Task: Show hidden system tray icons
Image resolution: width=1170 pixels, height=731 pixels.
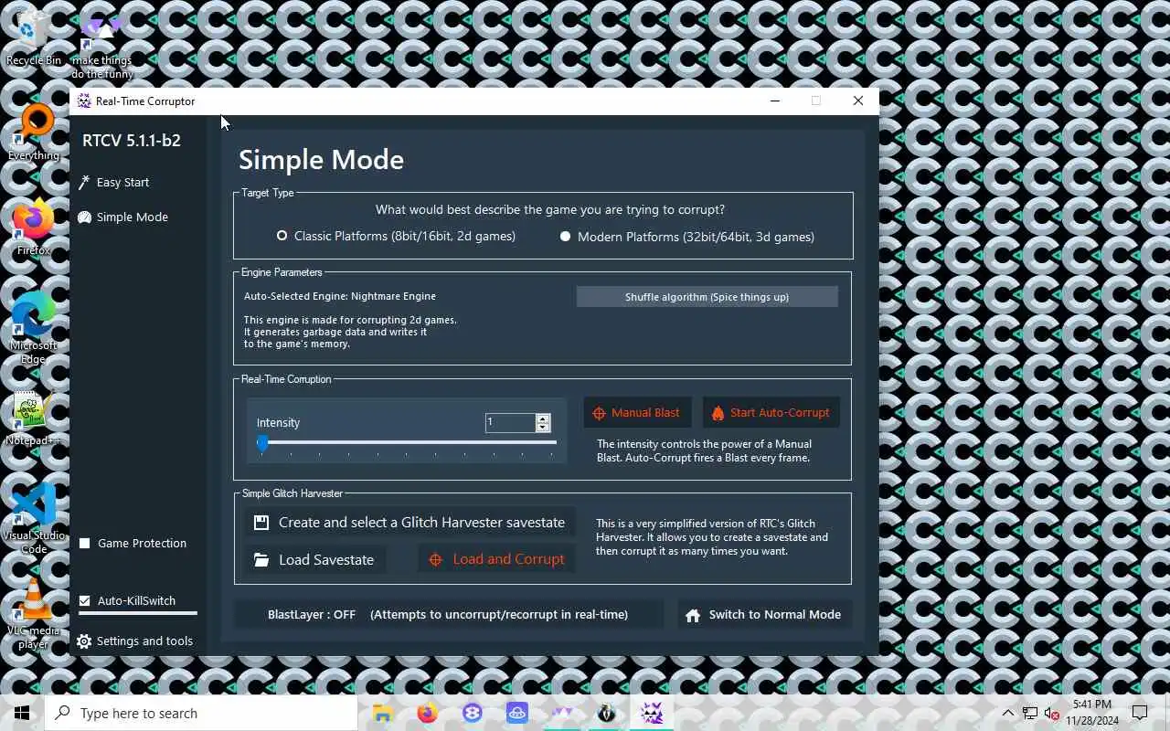Action: click(x=1007, y=713)
